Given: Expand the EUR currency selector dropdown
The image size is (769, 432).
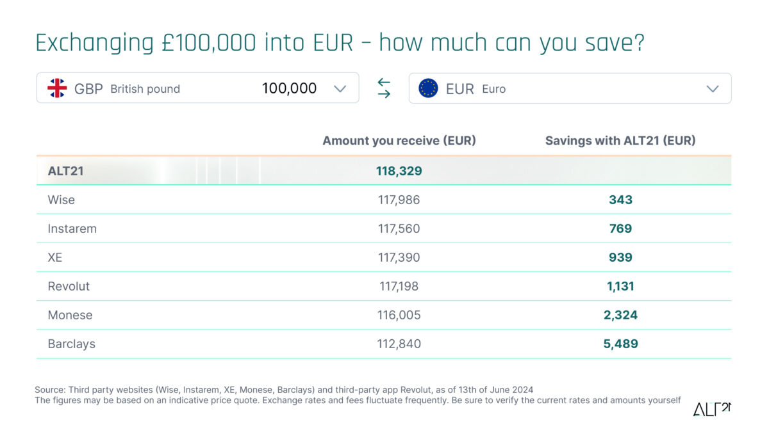Looking at the screenshot, I should pyautogui.click(x=713, y=88).
